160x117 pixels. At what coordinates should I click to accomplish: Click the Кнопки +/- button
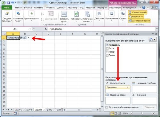coord(136,17)
